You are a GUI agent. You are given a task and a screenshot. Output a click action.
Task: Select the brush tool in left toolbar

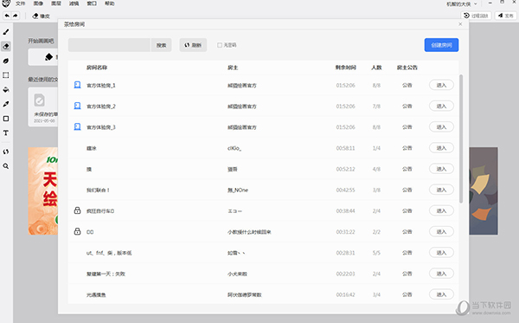6,32
